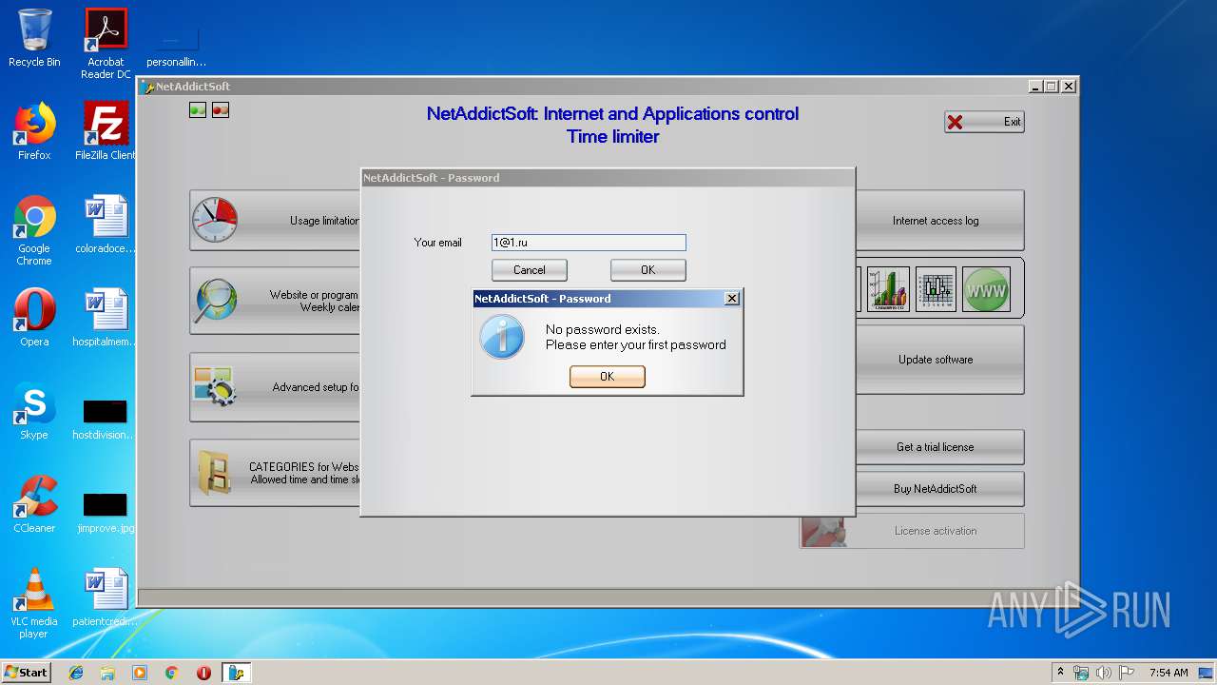Submit email with OK next to Cancel
The height and width of the screenshot is (685, 1217).
(x=648, y=270)
